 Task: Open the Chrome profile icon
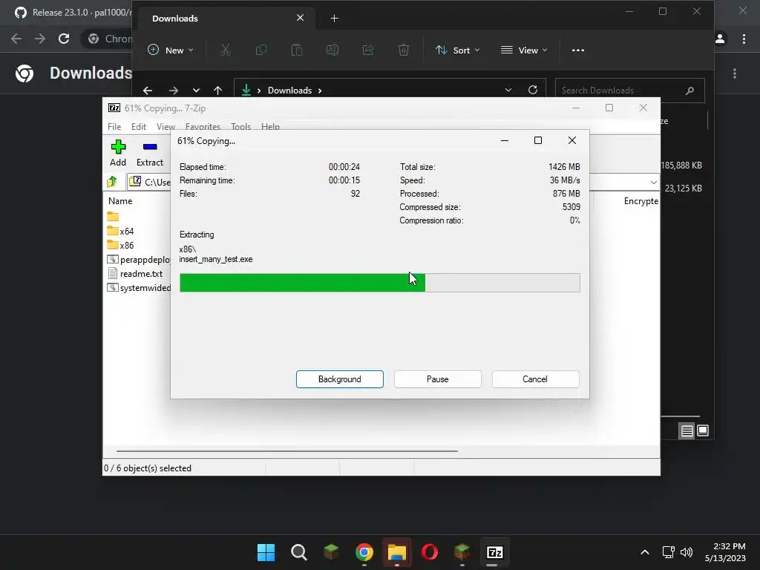point(720,39)
